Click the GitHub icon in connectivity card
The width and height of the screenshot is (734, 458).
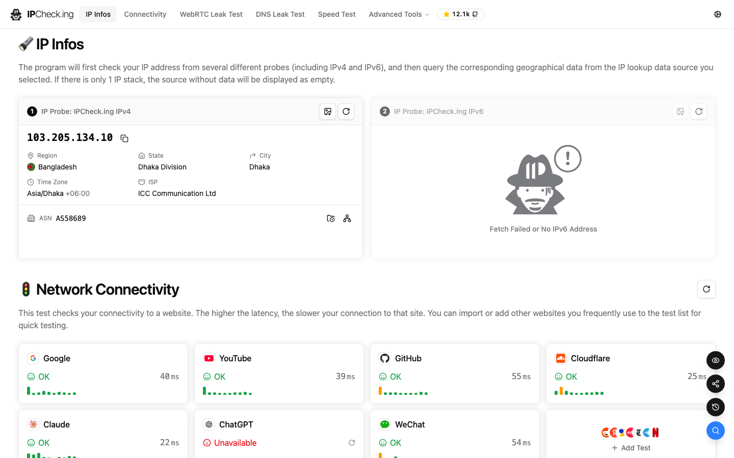385,358
